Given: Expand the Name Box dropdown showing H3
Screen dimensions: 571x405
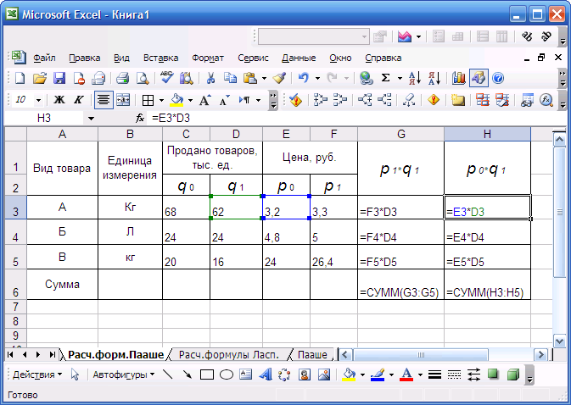Looking at the screenshot, I should (91, 119).
